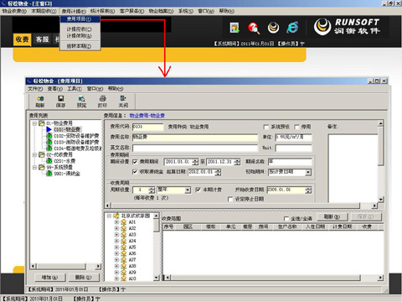The image size is (402, 302).
Task: Click the folder icon of 99-系统预置
Action: point(42,167)
